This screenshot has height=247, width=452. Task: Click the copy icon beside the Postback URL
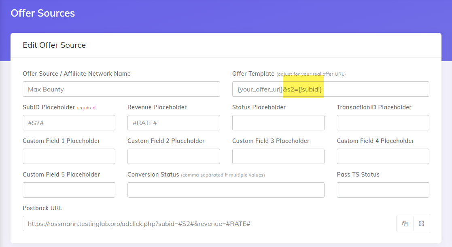point(405,223)
